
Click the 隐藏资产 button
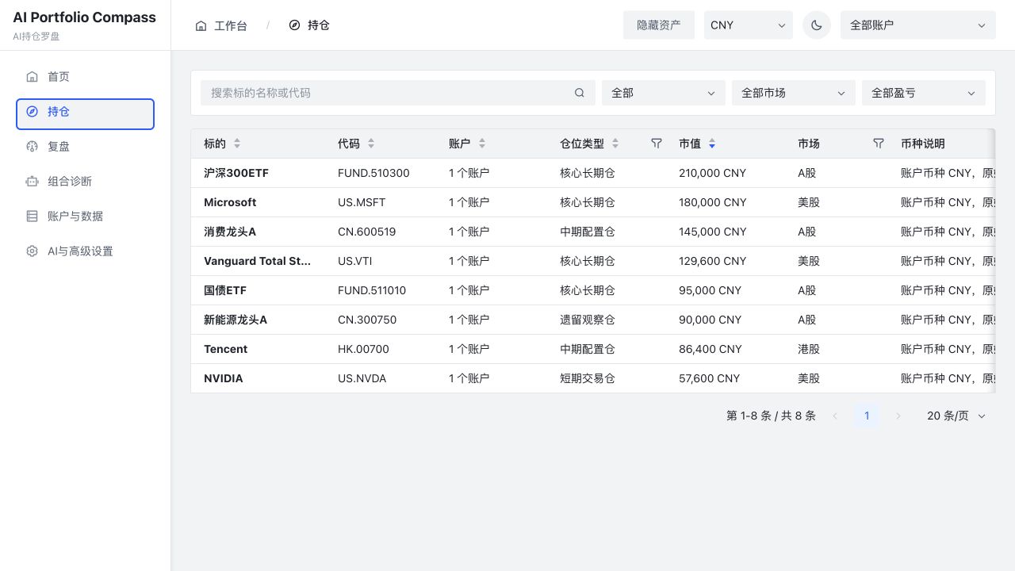click(659, 25)
